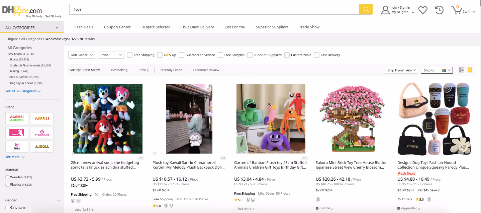Image resolution: width=481 pixels, height=213 pixels.
Task: Expand See all 32 Categories
Action: [23, 91]
